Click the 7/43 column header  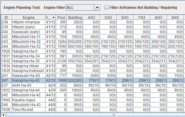tap(142, 17)
